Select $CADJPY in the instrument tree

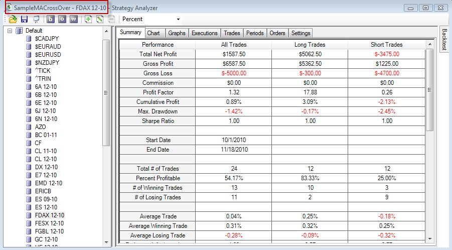(x=47, y=38)
